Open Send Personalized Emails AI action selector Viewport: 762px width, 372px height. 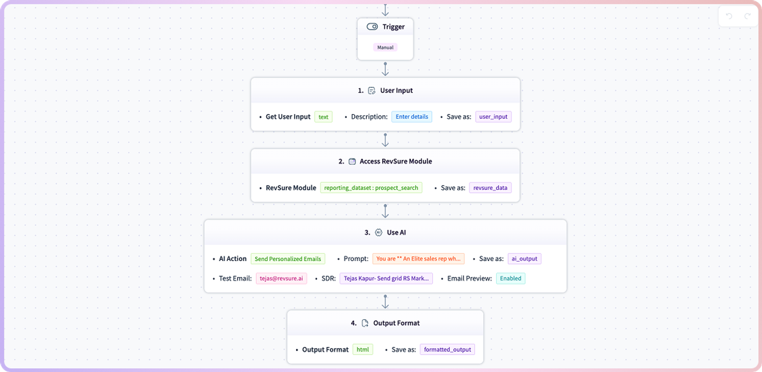click(288, 259)
